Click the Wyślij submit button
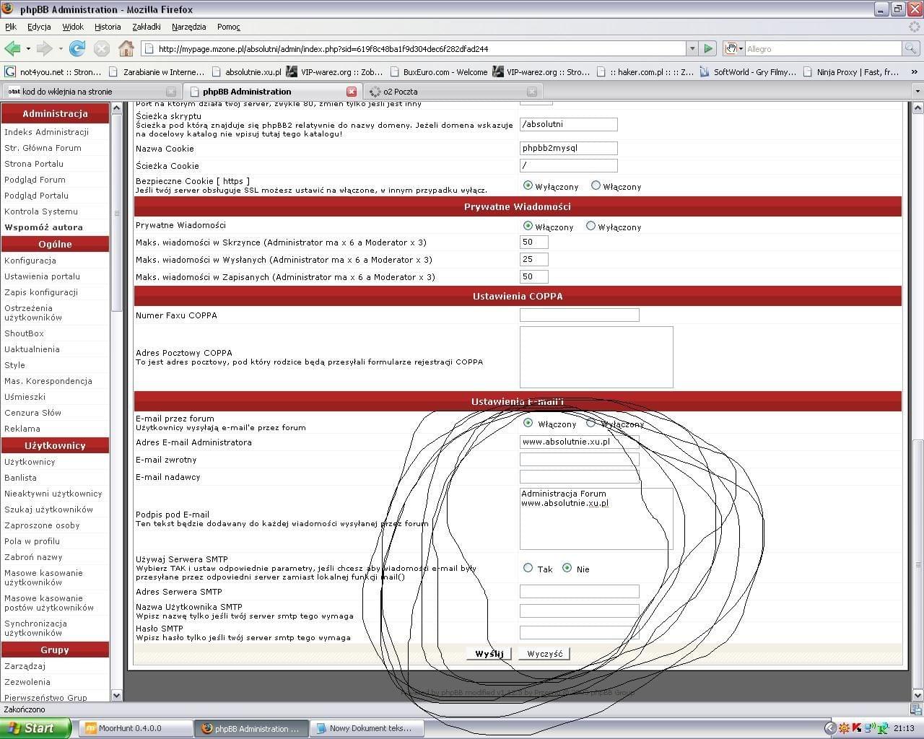This screenshot has width=924, height=739. [x=489, y=653]
